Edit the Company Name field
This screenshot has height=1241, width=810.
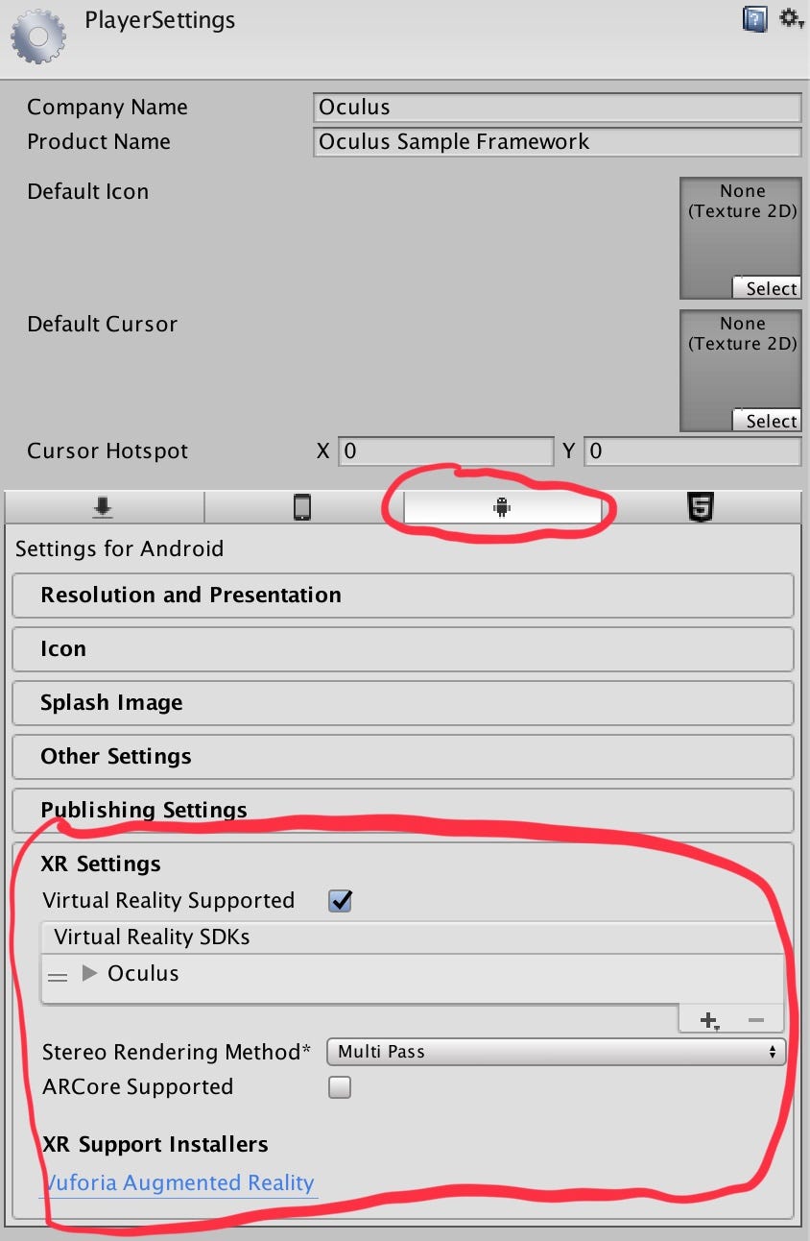click(x=557, y=108)
